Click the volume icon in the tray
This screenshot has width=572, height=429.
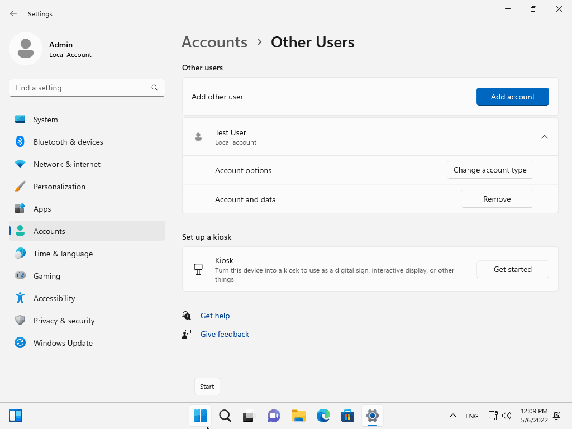tap(507, 416)
